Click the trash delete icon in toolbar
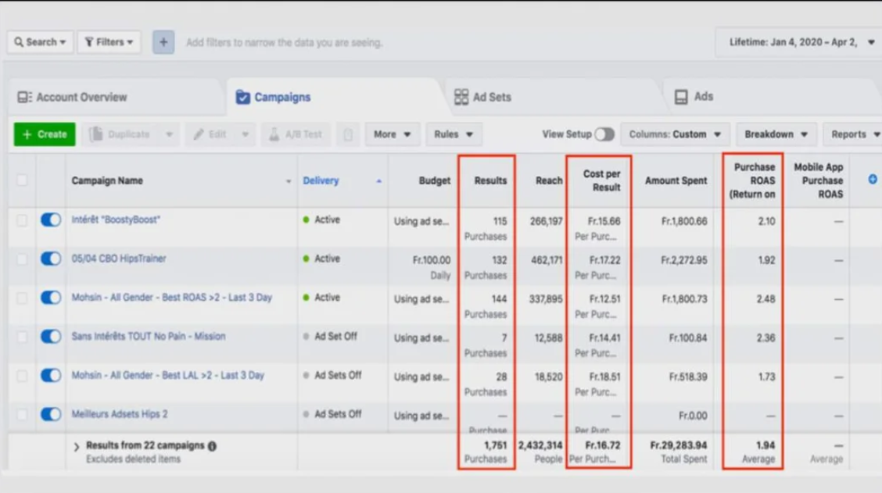The height and width of the screenshot is (493, 882). [348, 134]
